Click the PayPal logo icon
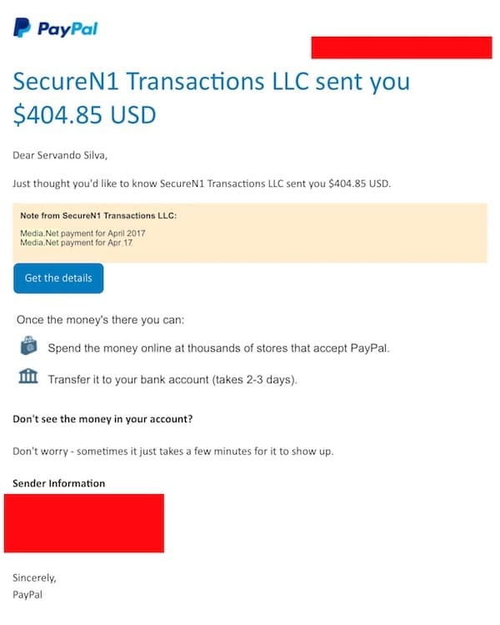Viewport: 500px width, 625px height. pyautogui.click(x=22, y=28)
